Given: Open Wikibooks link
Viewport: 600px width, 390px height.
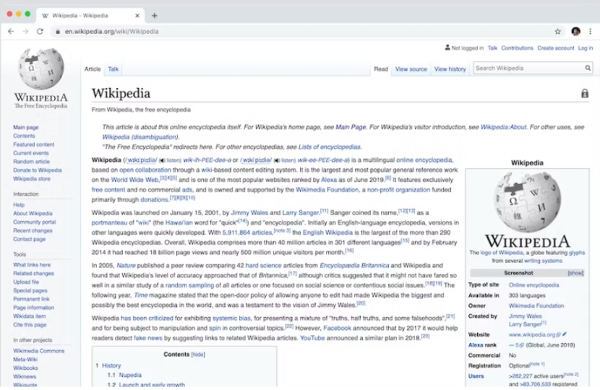Looking at the screenshot, I should point(25,368).
